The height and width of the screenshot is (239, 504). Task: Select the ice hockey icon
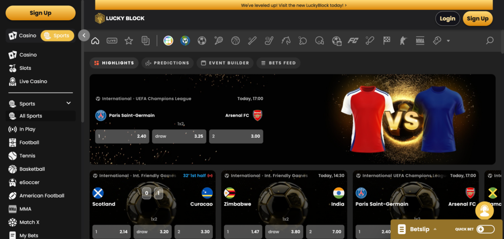(269, 41)
